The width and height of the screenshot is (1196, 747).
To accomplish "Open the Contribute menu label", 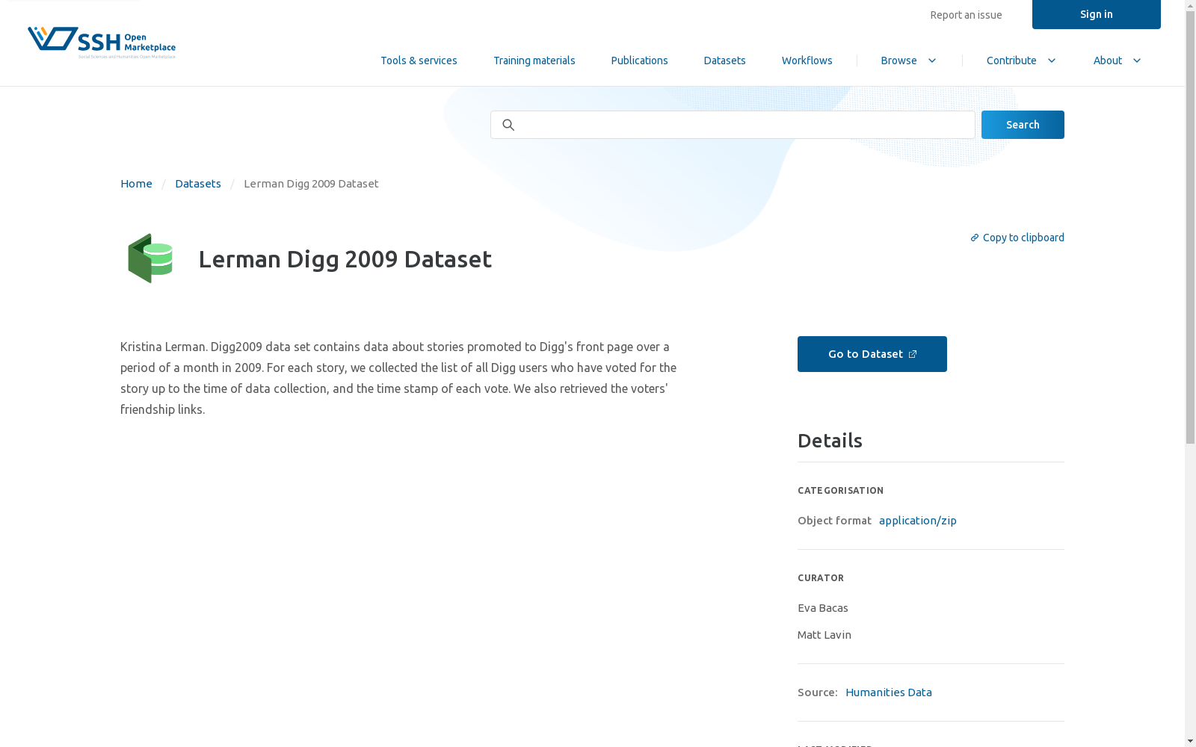I will 1011,61.
